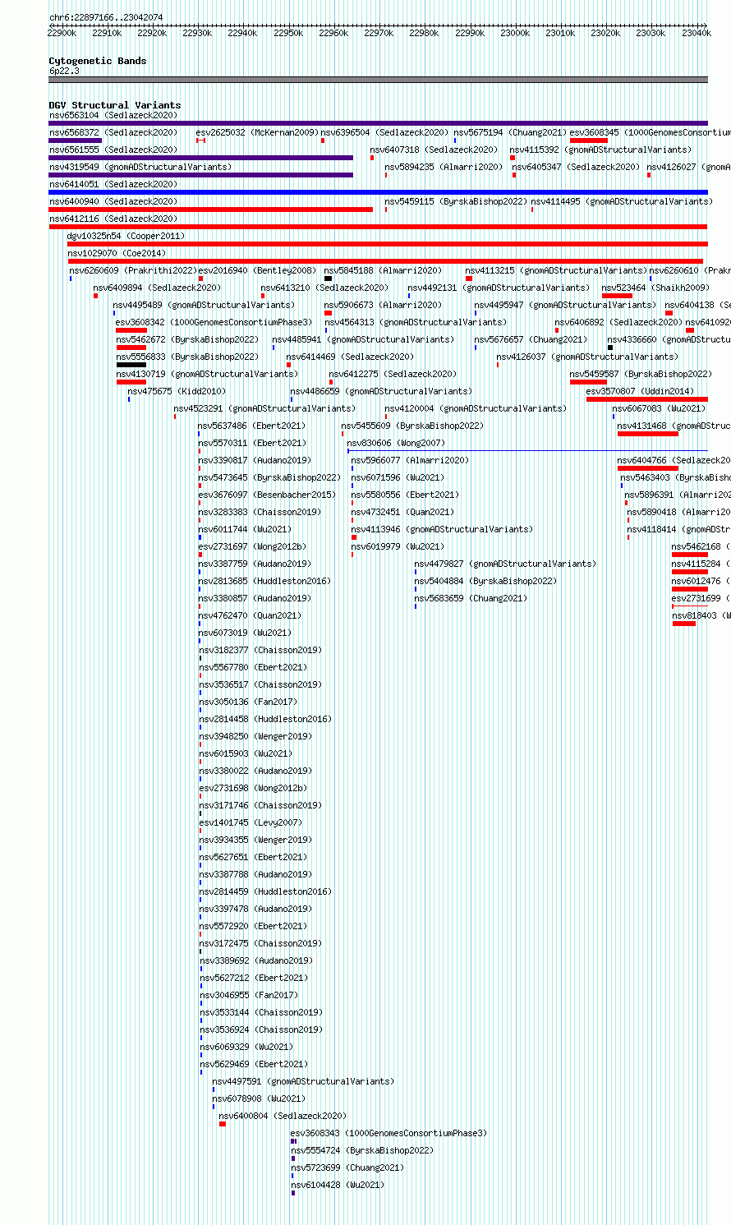Open nsv523464 (Shaikh2009) variant label

(655, 288)
